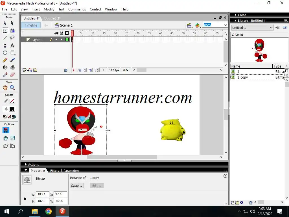289x217 pixels.
Task: Open the Library panel options menu
Action: click(286, 21)
